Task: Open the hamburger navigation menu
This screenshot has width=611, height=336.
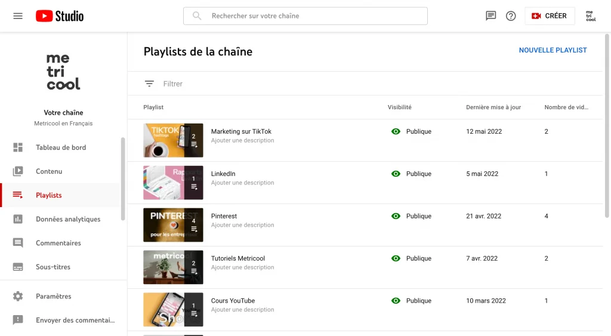Action: click(18, 16)
